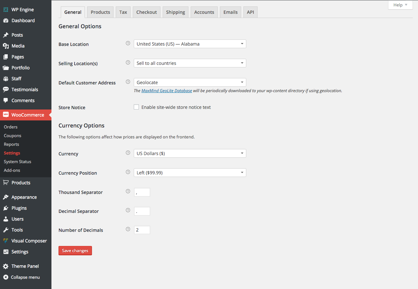The width and height of the screenshot is (418, 289).
Task: Select the General tab
Action: 73,12
